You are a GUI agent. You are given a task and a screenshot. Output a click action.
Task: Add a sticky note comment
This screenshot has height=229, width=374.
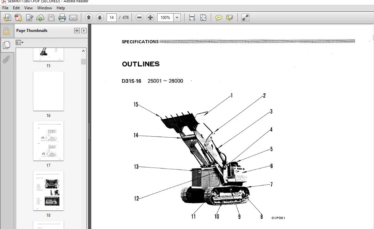218,18
